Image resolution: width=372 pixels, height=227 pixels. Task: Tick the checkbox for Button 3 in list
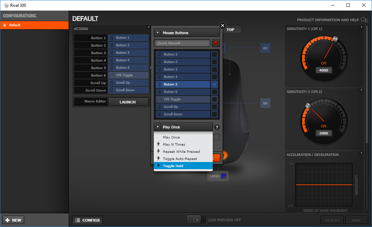click(x=214, y=69)
